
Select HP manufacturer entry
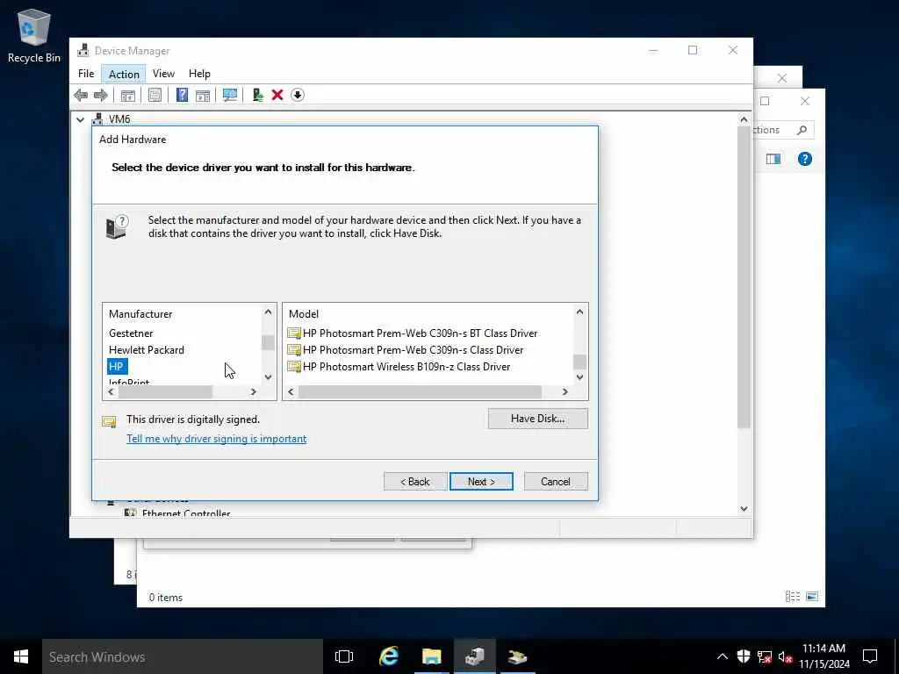tap(117, 367)
